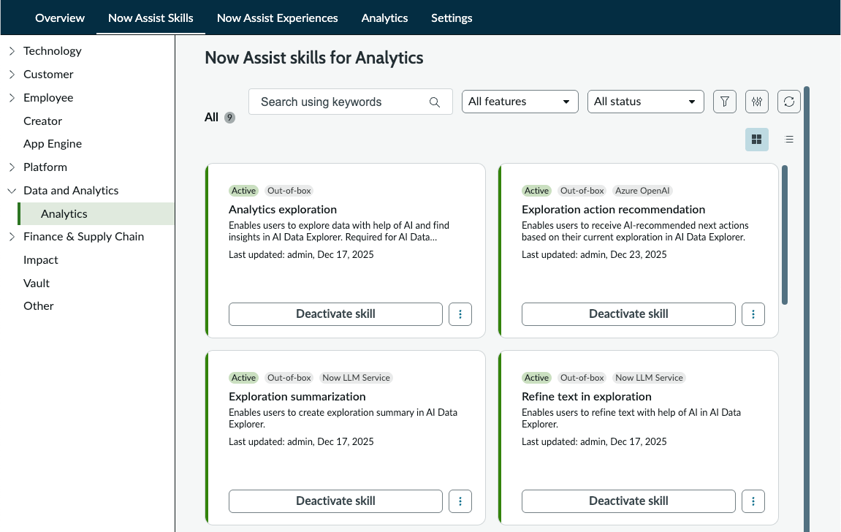Open the All features dropdown
The width and height of the screenshot is (841, 532).
520,102
